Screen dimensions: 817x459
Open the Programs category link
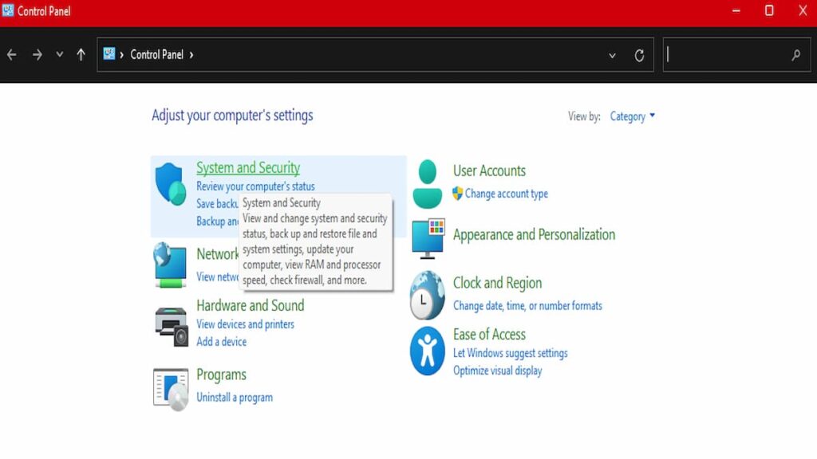pos(221,375)
